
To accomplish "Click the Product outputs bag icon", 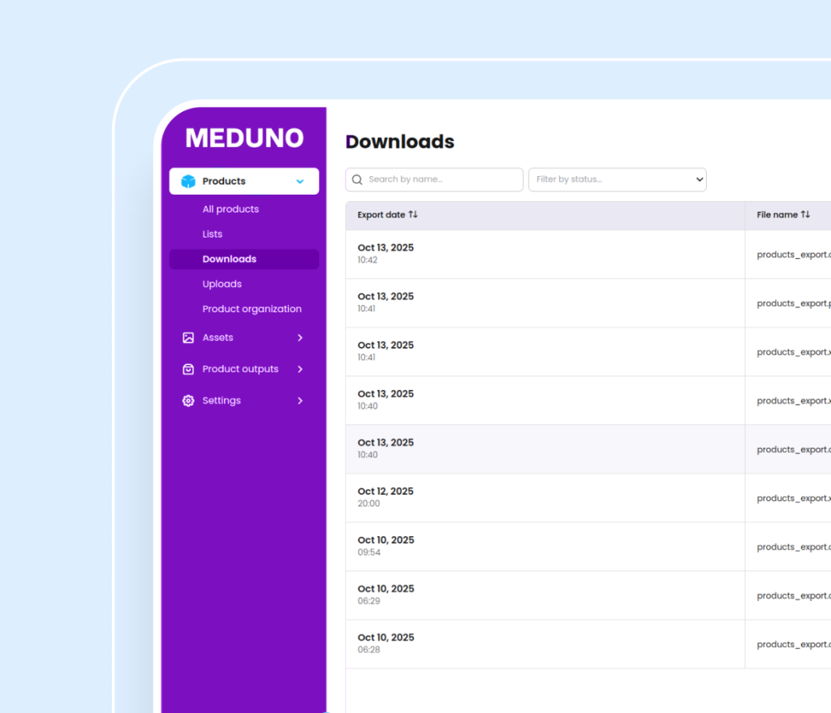I will tap(188, 369).
